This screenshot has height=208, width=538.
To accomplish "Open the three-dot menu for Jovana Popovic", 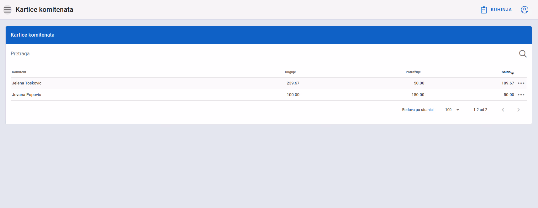I will click(521, 95).
